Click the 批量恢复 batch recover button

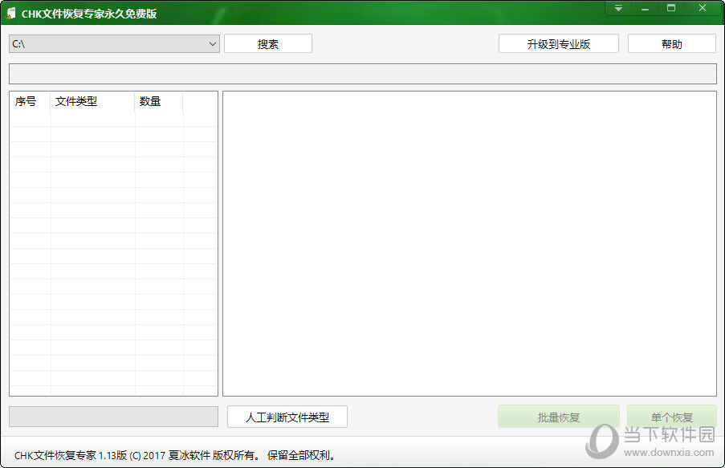coord(559,417)
